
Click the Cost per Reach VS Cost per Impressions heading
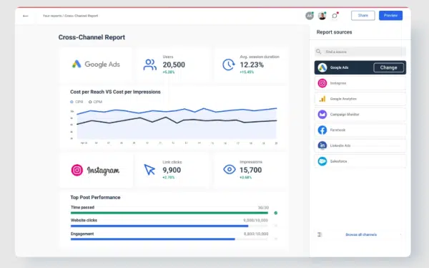tap(115, 92)
